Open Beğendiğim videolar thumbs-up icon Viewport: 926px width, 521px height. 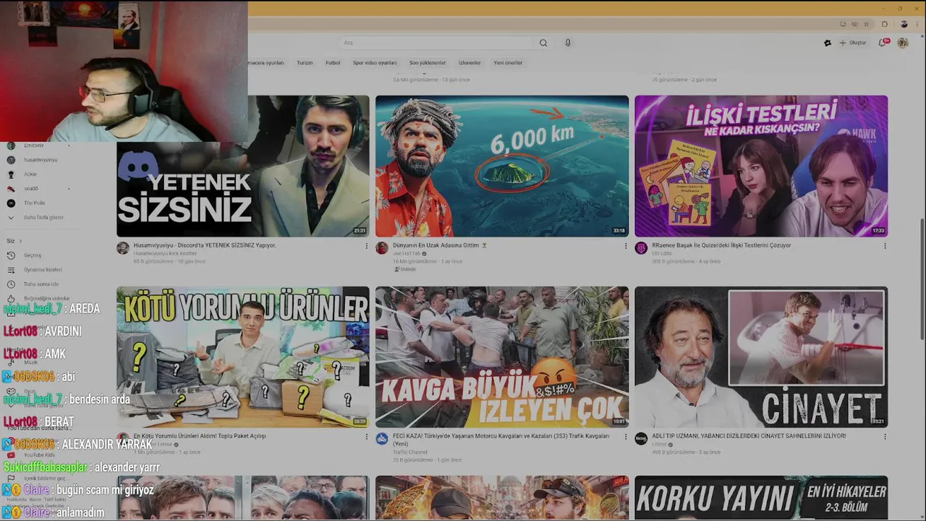(x=11, y=298)
